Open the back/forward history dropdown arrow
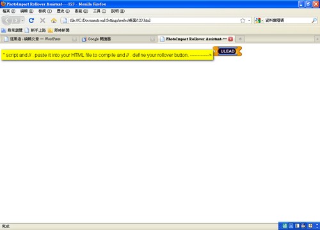The height and width of the screenshot is (230, 320). 22,20
